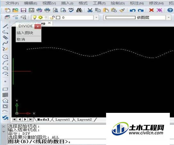
Task: Switch to the Model tab
Action: click(43, 120)
